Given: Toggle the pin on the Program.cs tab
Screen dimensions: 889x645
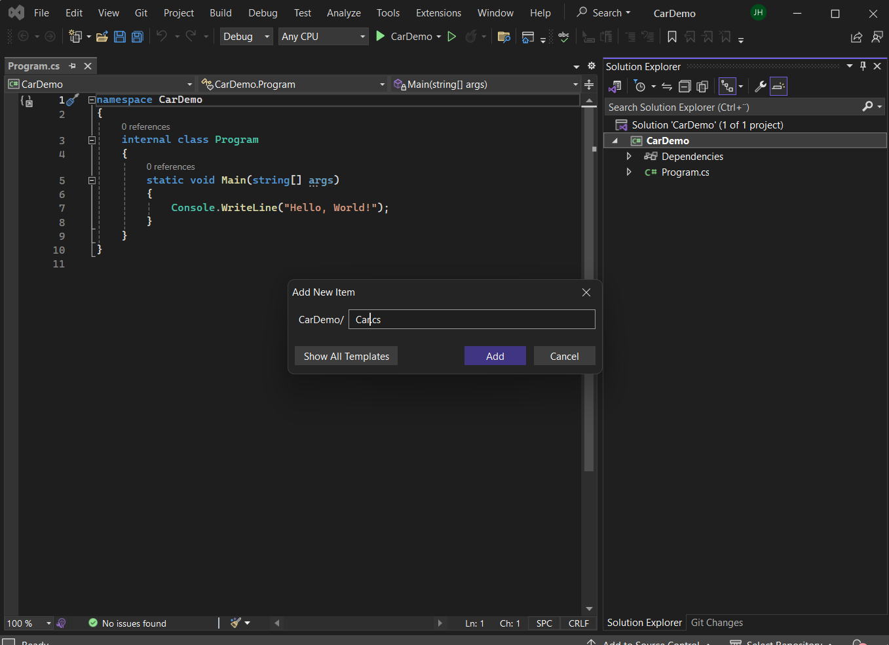Looking at the screenshot, I should (x=72, y=66).
